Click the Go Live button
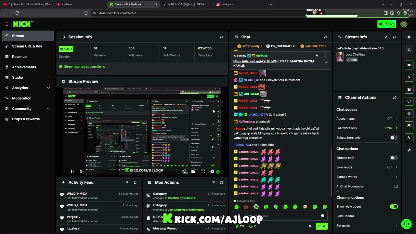416x234 pixels. [x=387, y=24]
